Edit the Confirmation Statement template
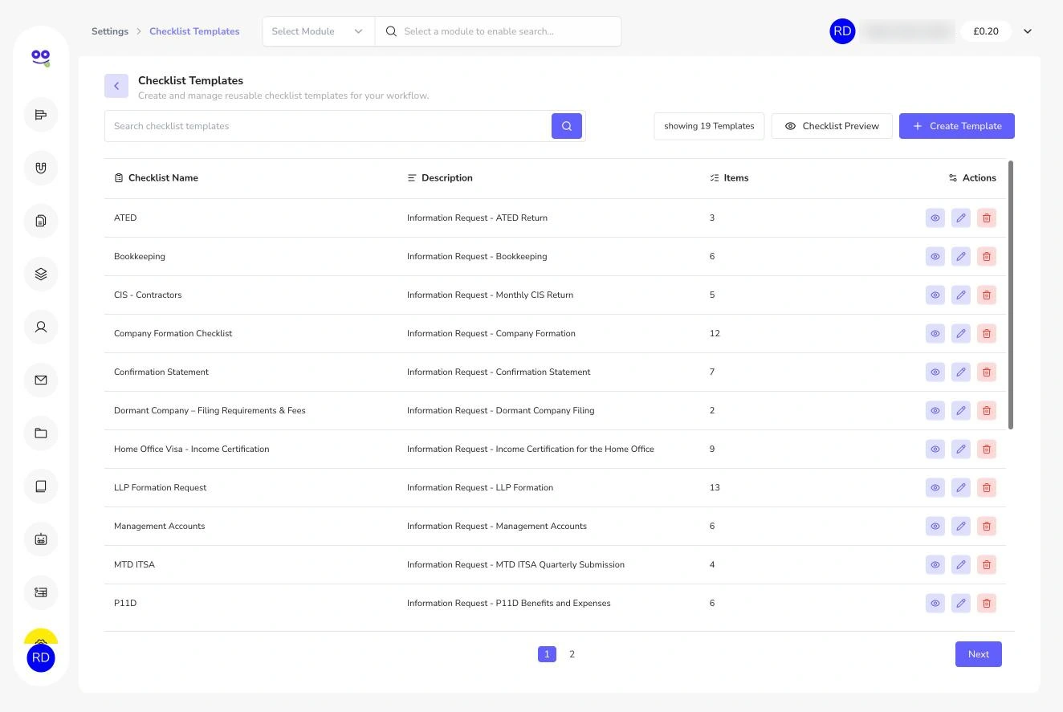 [x=961, y=372]
